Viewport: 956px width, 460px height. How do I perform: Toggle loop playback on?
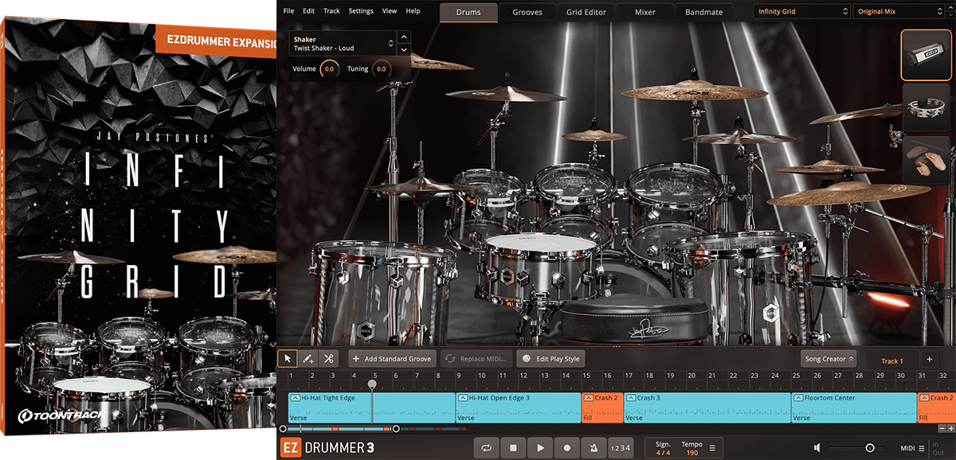pyautogui.click(x=486, y=448)
